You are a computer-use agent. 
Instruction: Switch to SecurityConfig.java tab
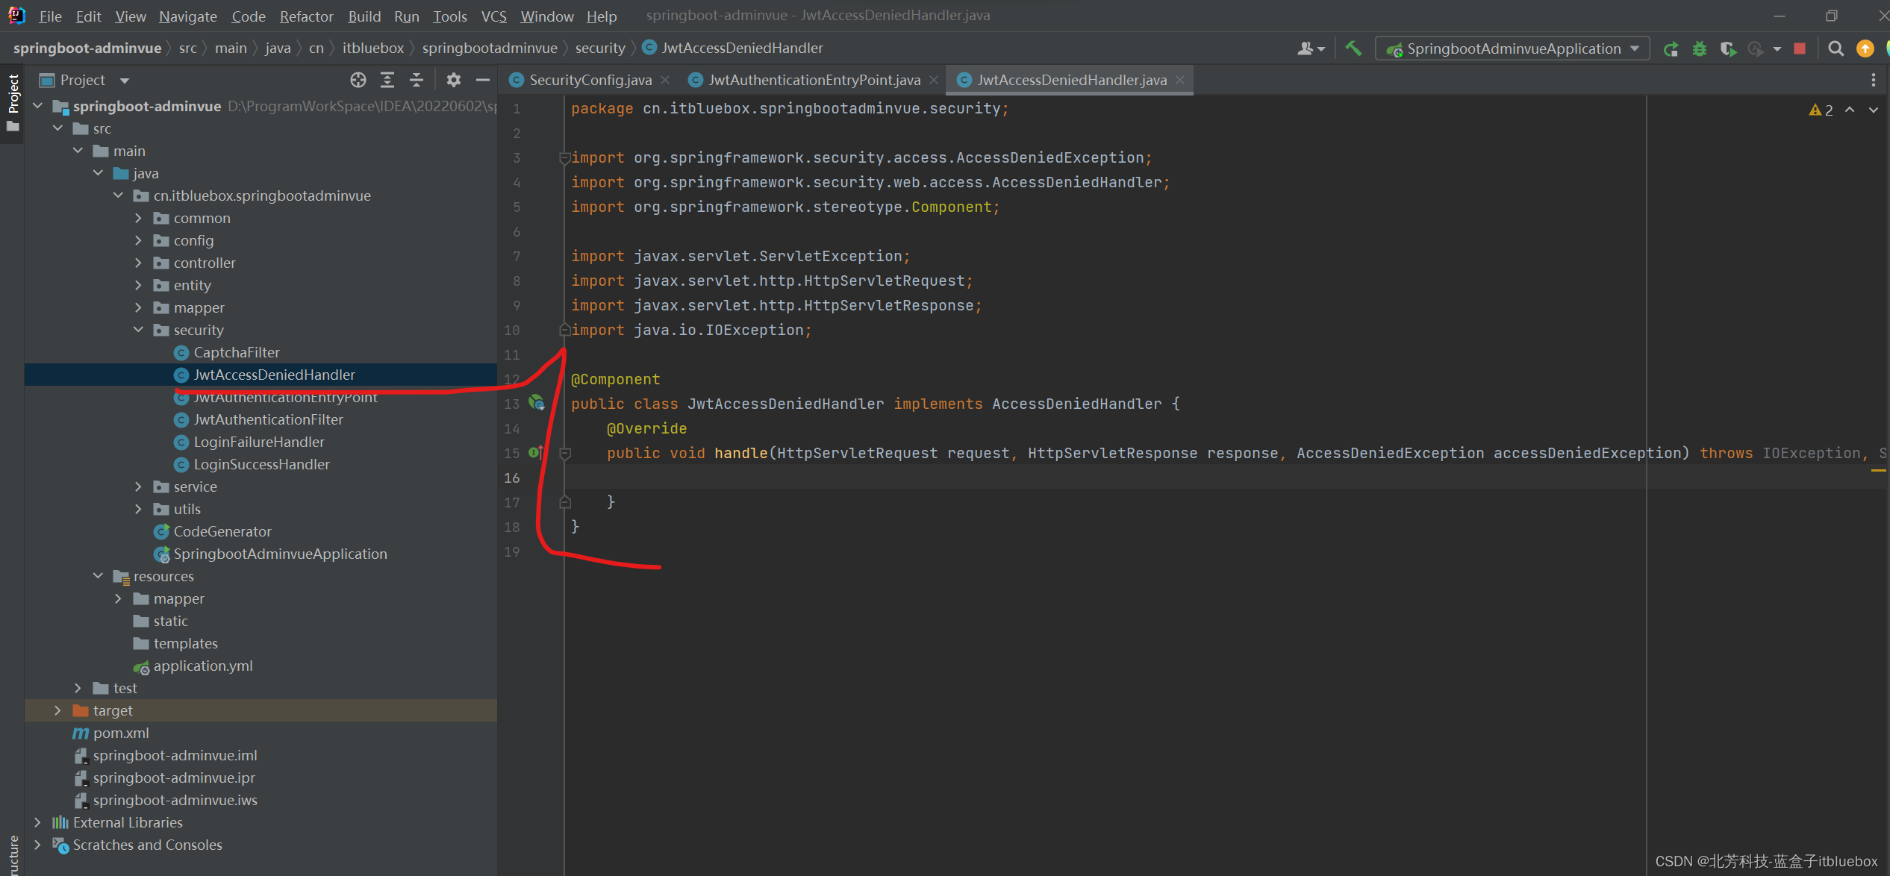point(590,80)
